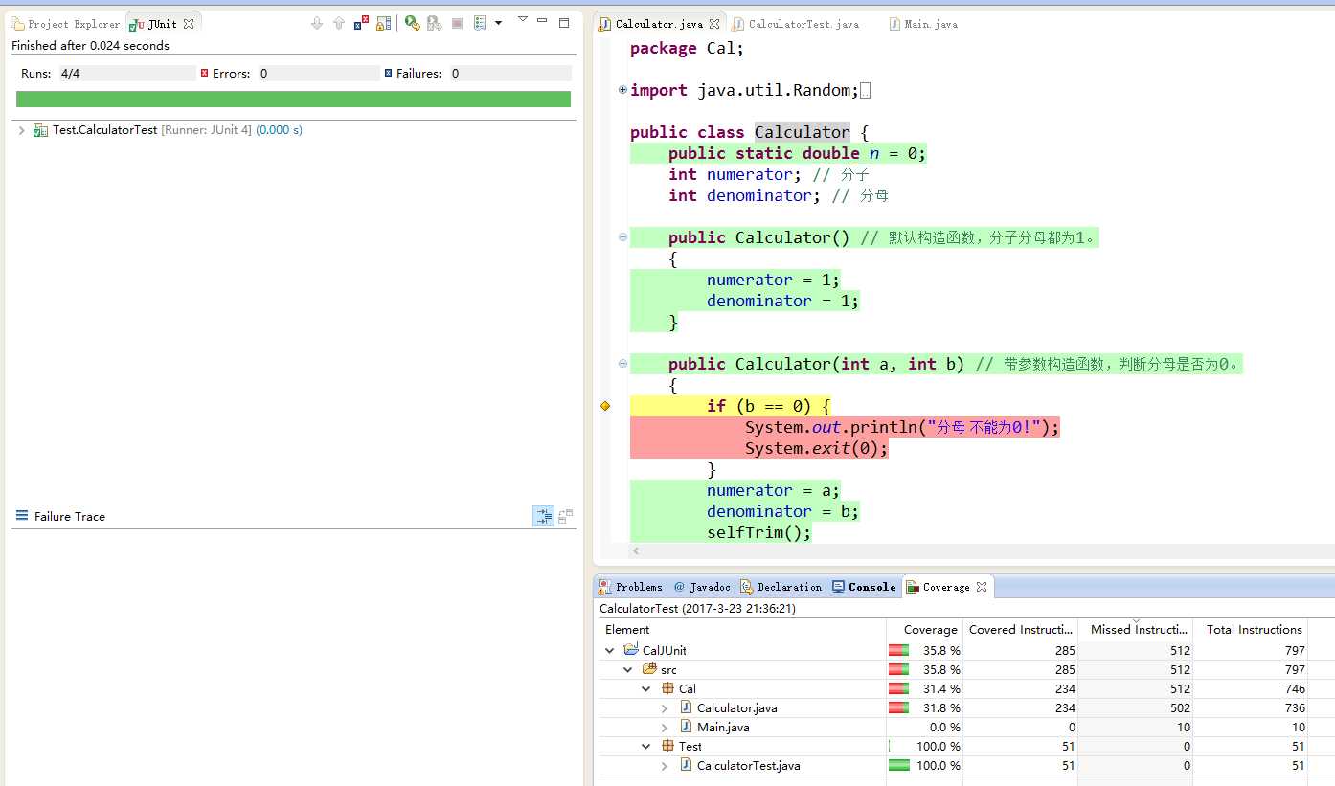
Task: Toggle JUnit scroll lock icon
Action: pyautogui.click(x=383, y=23)
